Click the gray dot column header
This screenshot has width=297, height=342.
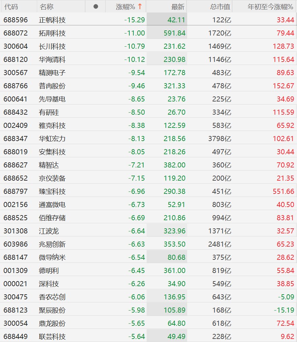pos(96,7)
